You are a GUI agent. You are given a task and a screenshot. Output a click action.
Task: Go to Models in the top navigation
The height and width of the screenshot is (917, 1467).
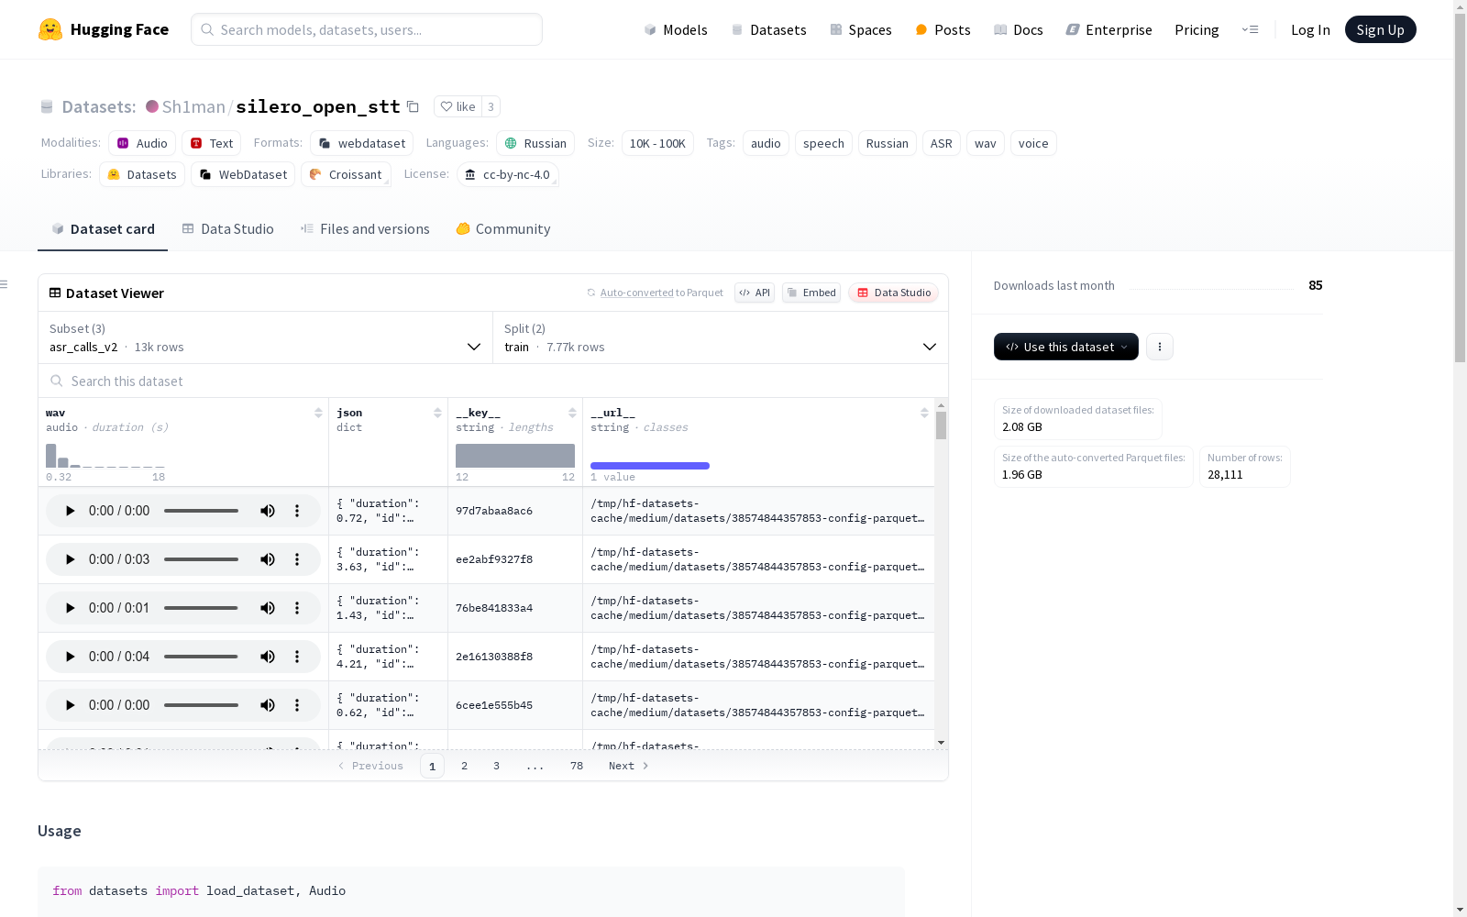coord(676,29)
